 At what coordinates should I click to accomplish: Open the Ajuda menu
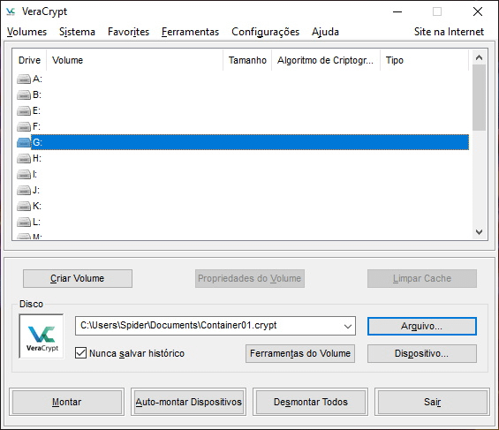coord(325,32)
